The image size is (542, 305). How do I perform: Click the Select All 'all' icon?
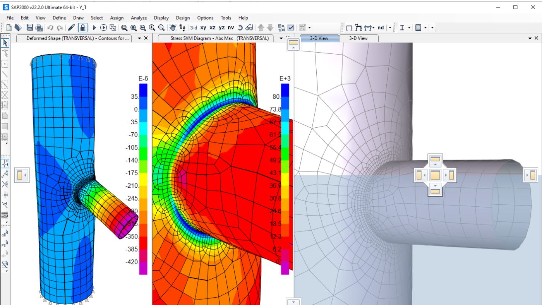[x=5, y=234]
